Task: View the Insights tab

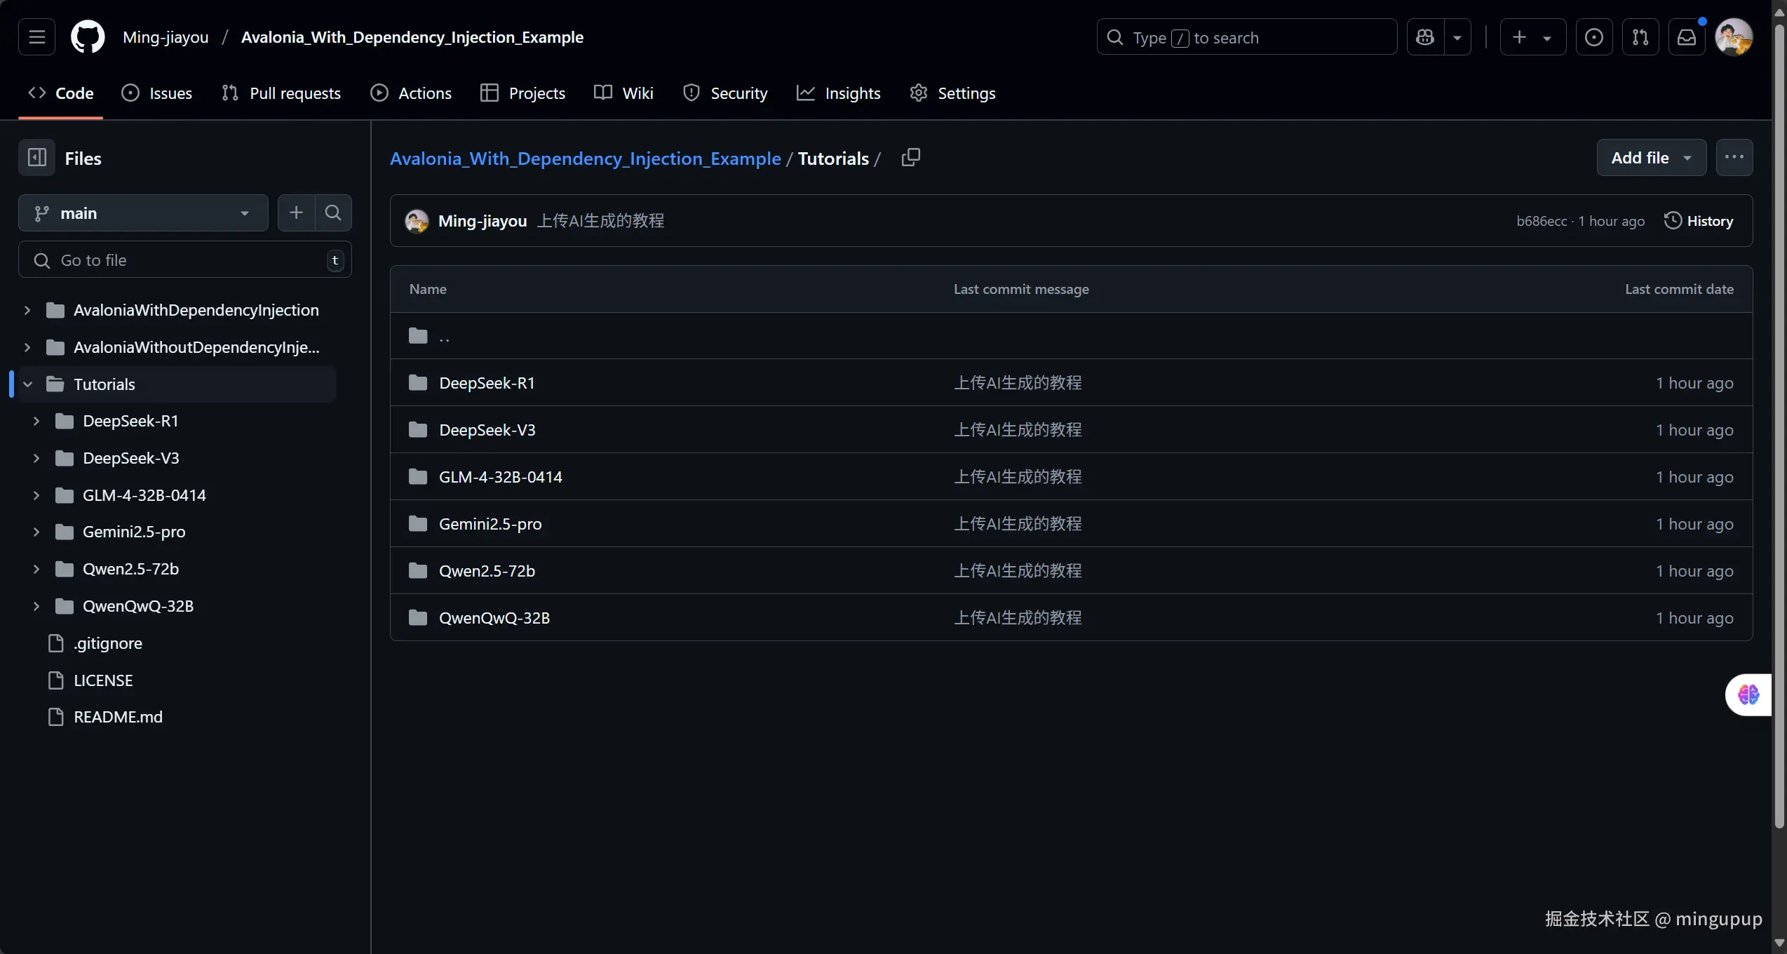Action: (838, 93)
